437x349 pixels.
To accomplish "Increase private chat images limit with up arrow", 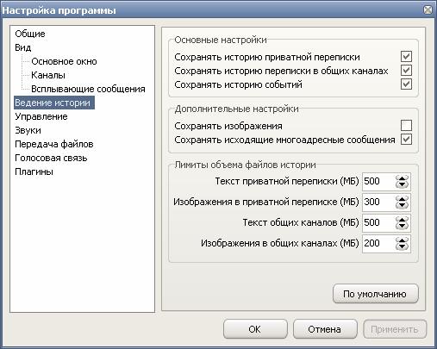I will click(x=402, y=199).
